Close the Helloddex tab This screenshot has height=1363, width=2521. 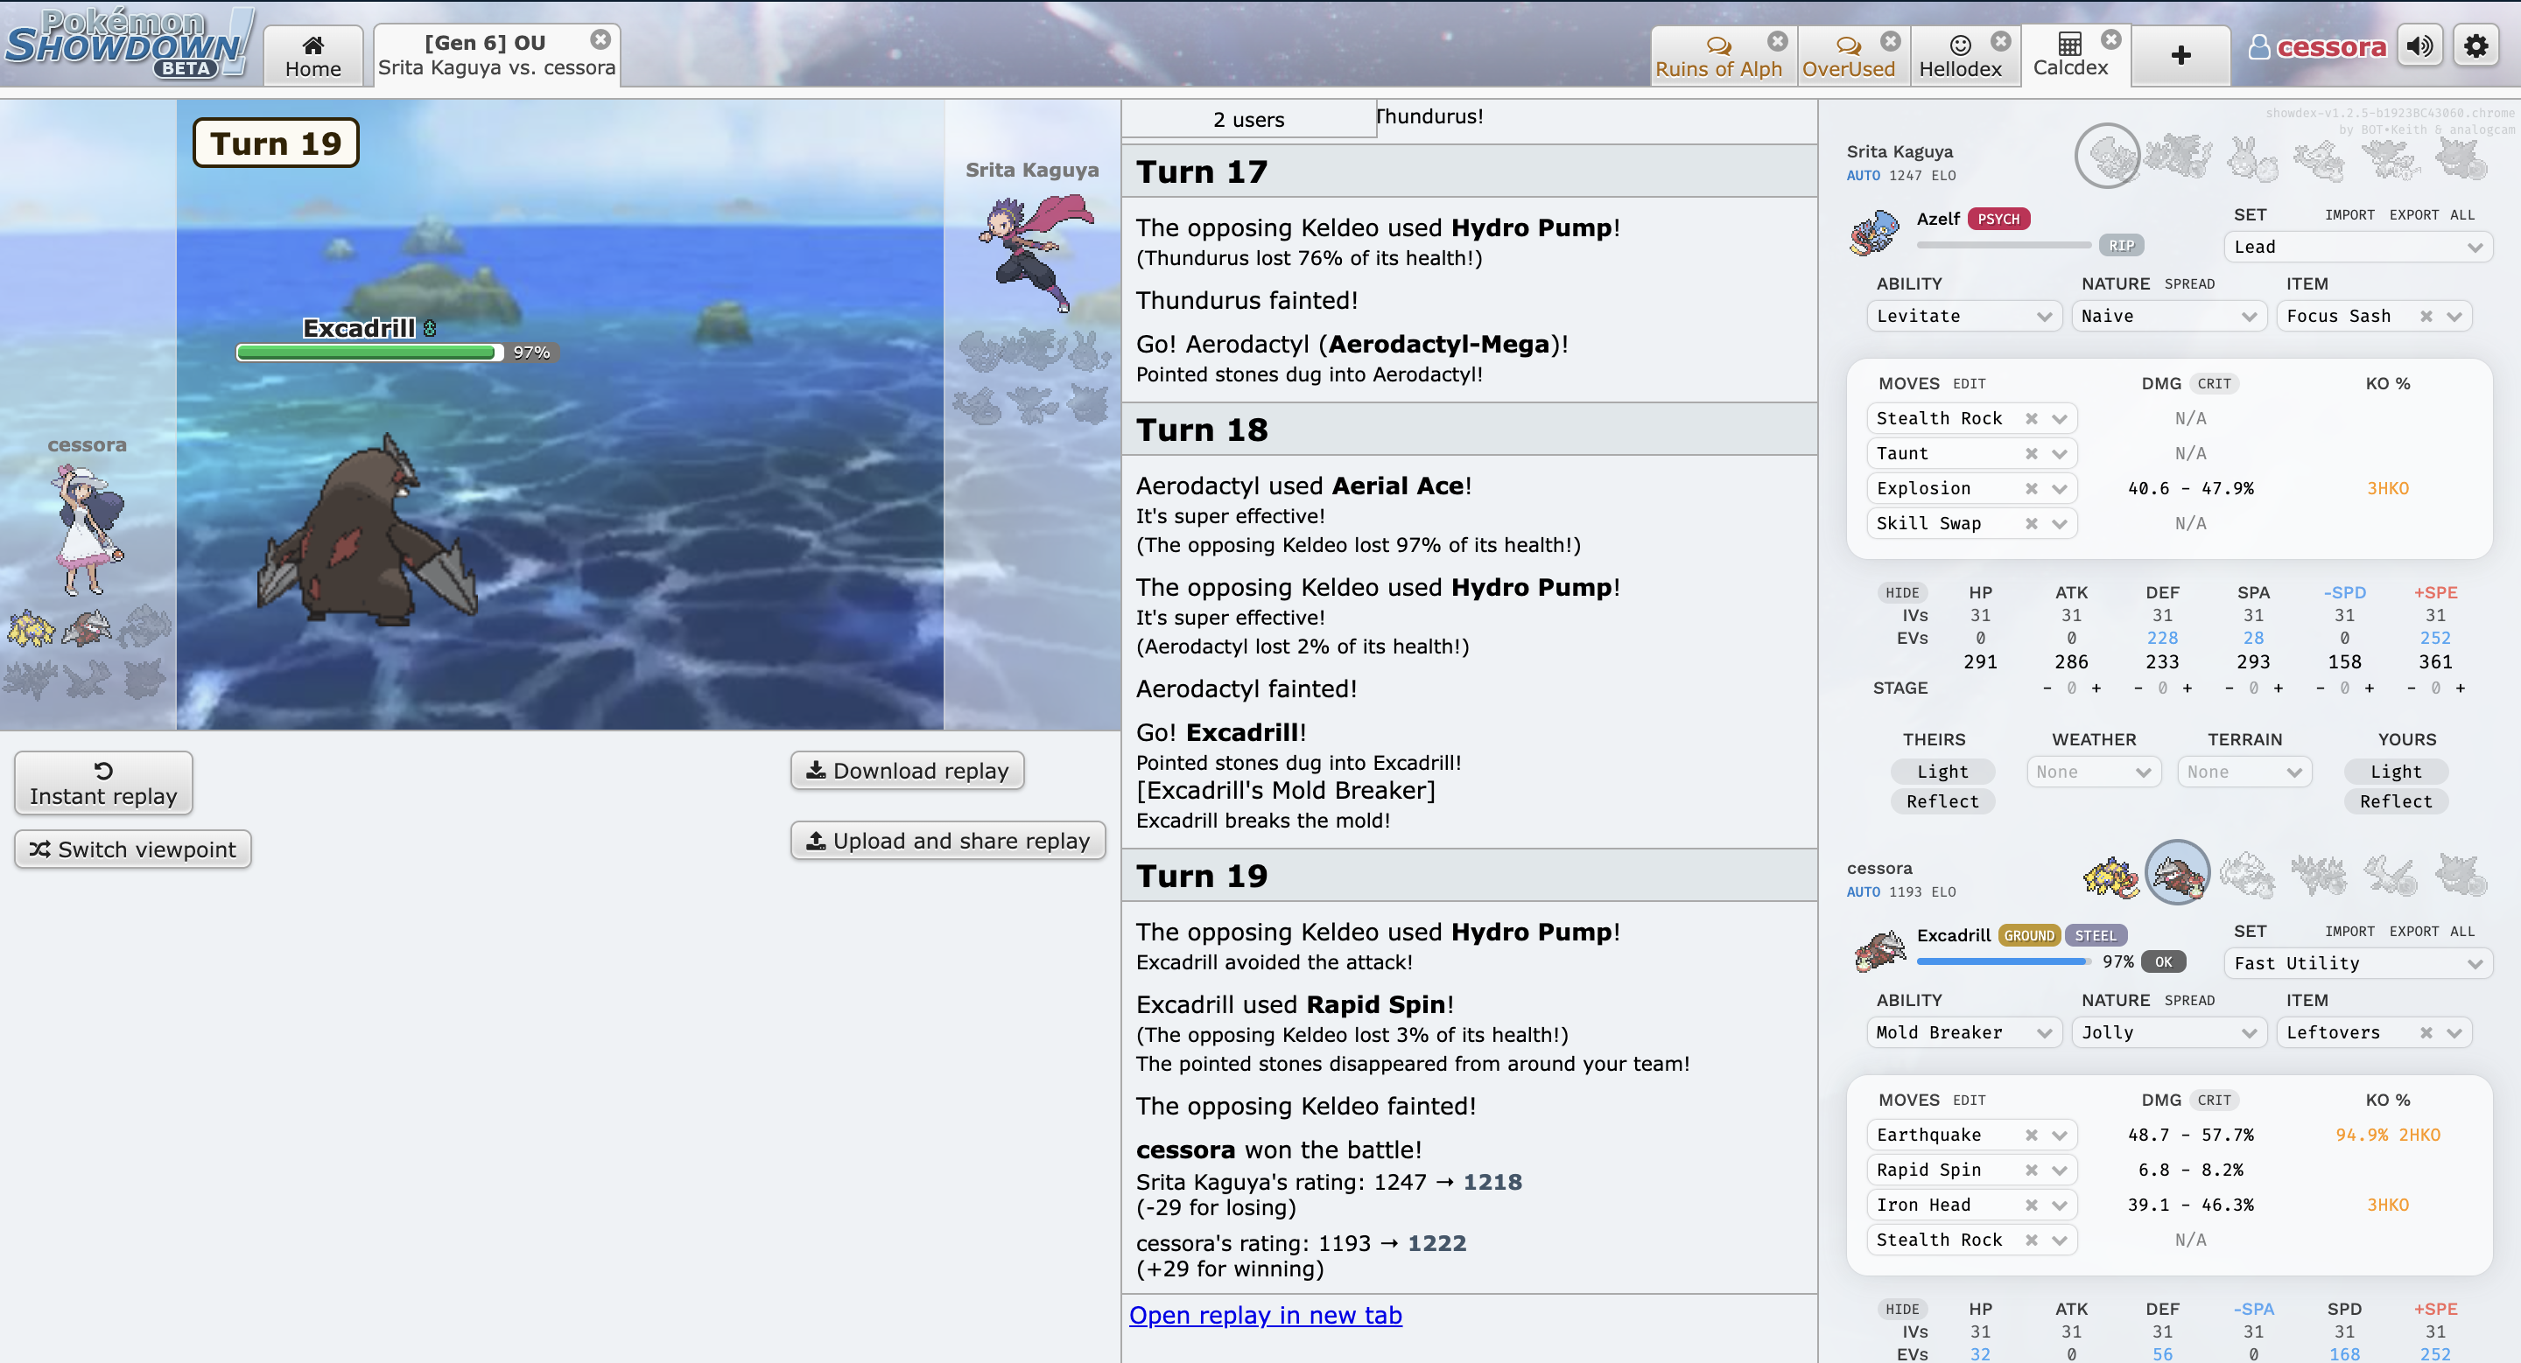pyautogui.click(x=2000, y=41)
